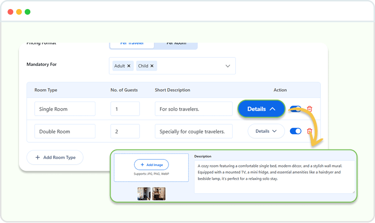Click the Room Type column header
Image resolution: width=375 pixels, height=223 pixels.
coord(46,90)
